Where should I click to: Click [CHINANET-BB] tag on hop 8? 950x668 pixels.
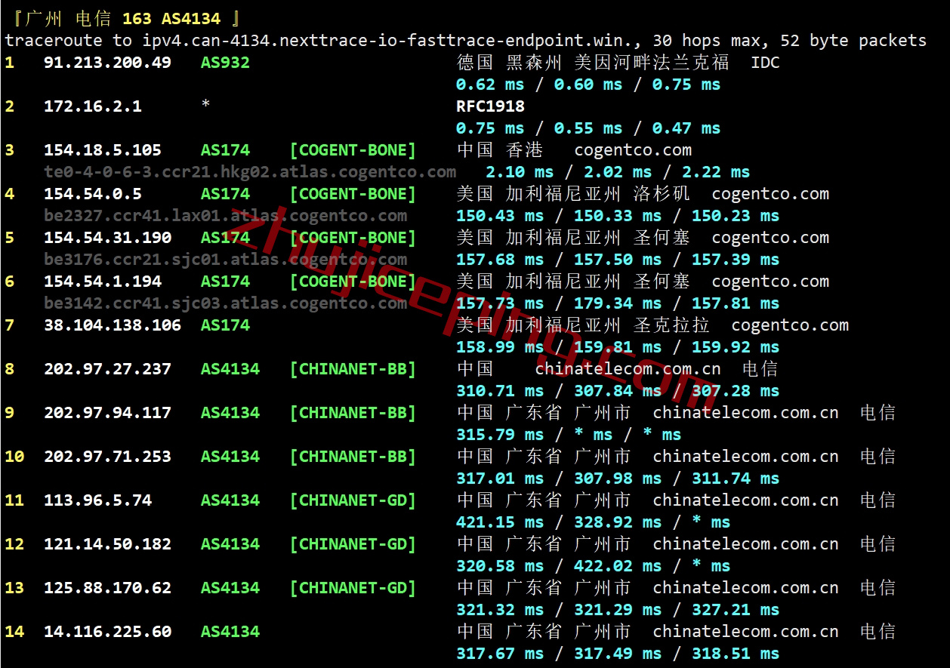[353, 369]
